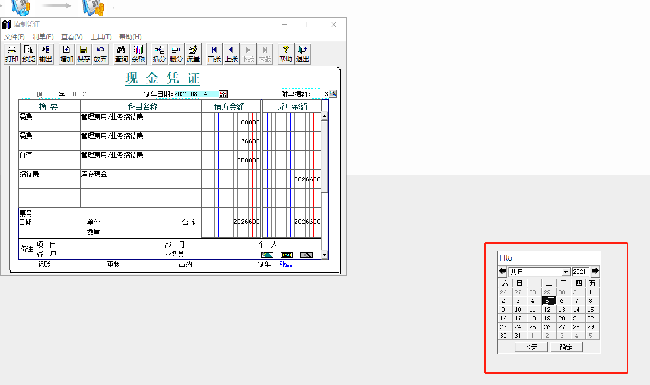Save the voucher with 保存
The image size is (650, 385).
coord(84,54)
